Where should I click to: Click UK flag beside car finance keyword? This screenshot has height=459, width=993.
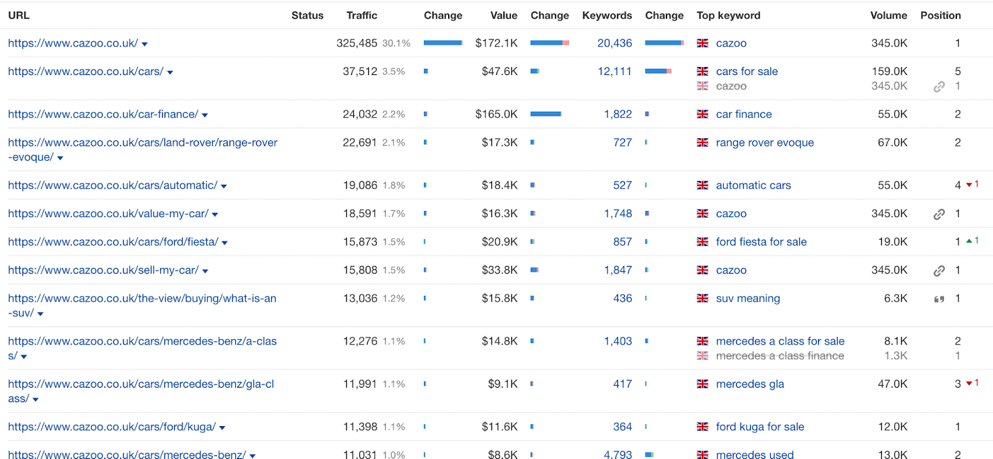[703, 115]
